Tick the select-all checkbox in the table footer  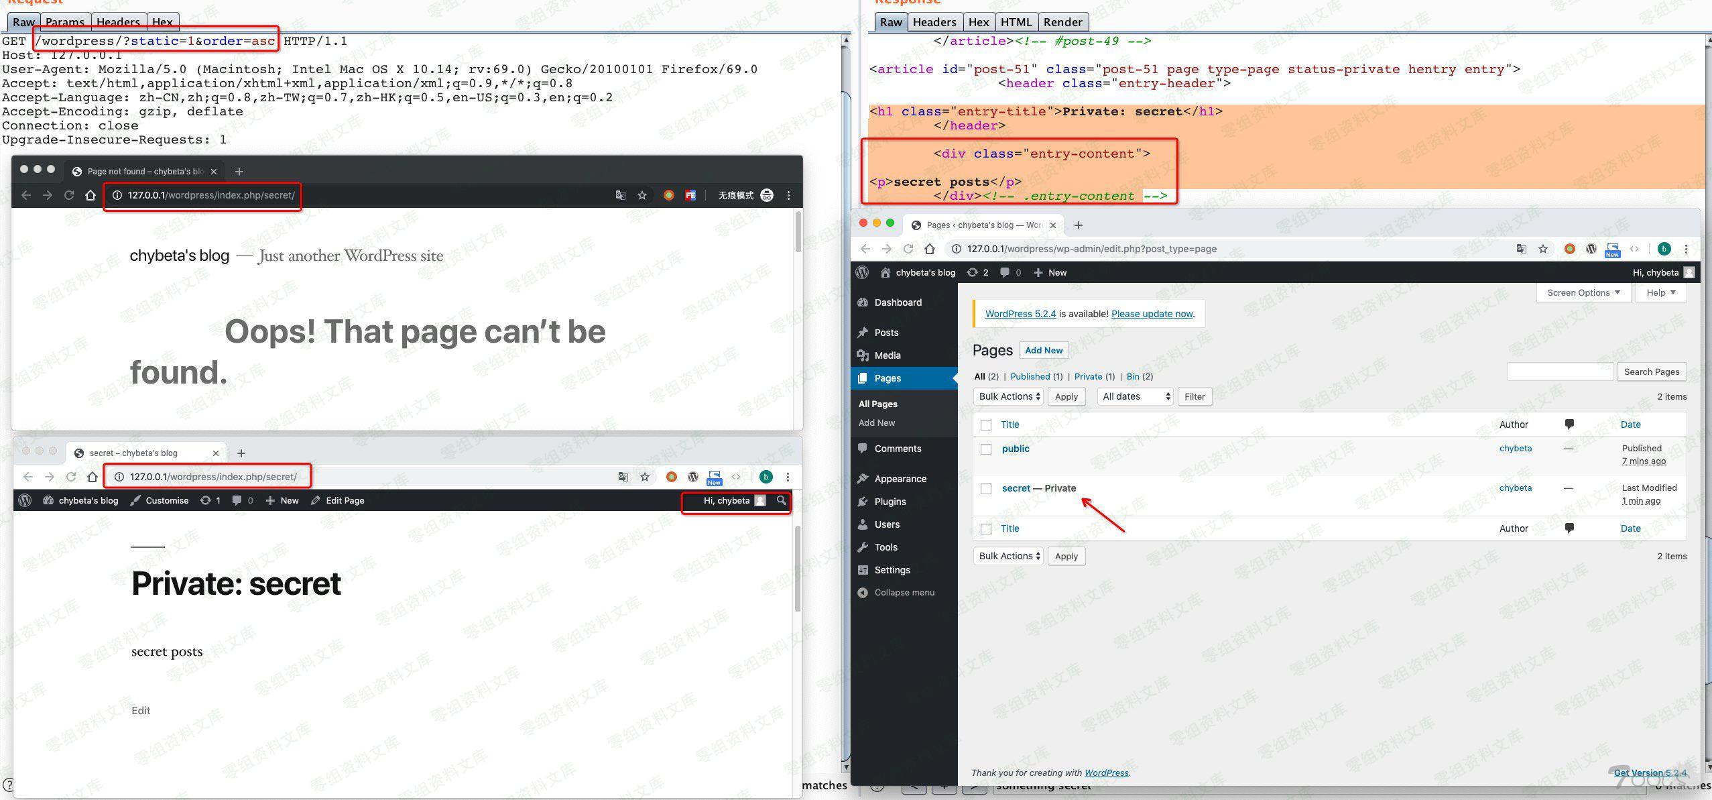pyautogui.click(x=985, y=529)
